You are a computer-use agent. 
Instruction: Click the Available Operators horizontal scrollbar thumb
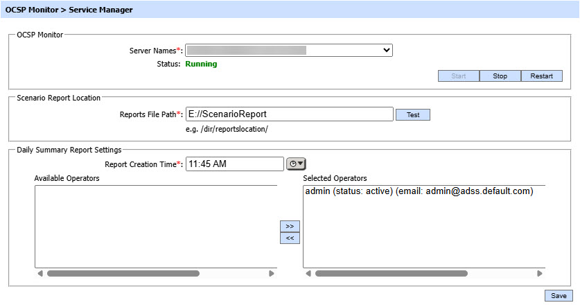[123, 274]
